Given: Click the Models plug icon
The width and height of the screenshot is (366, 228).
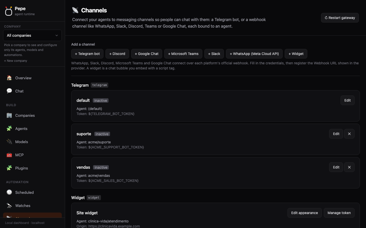Looking at the screenshot, I should coord(9,142).
